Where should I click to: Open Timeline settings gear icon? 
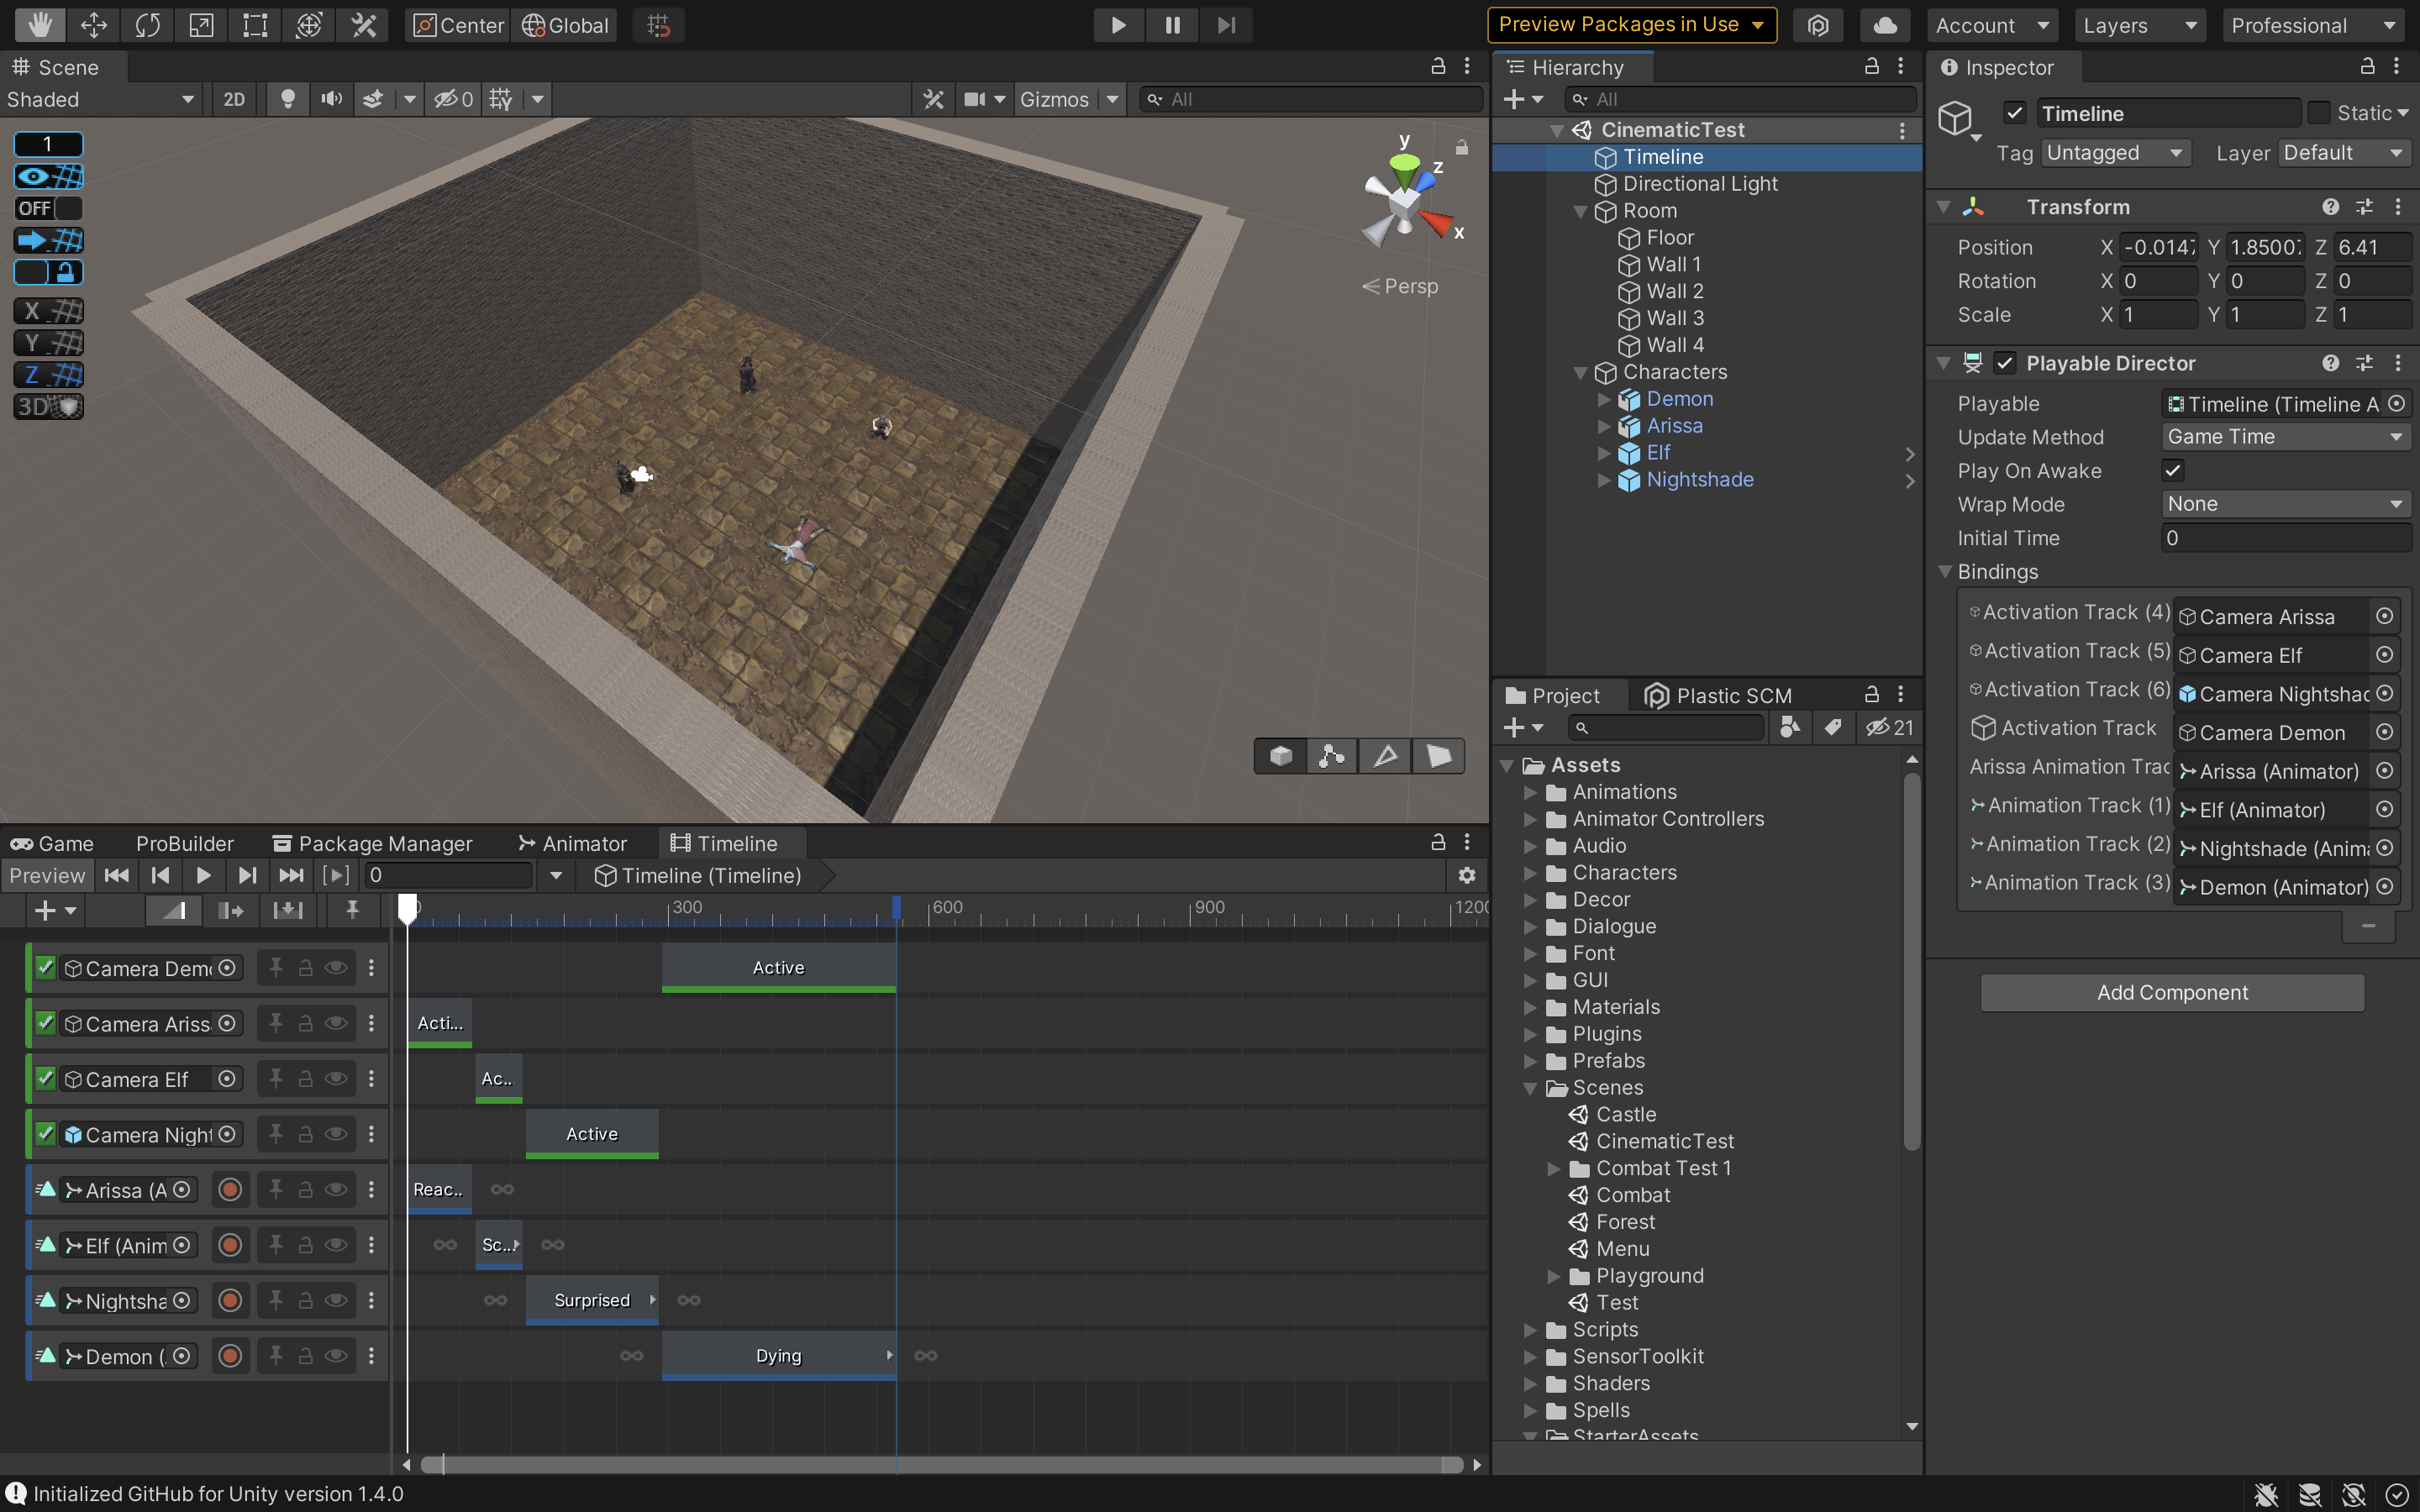pyautogui.click(x=1466, y=876)
